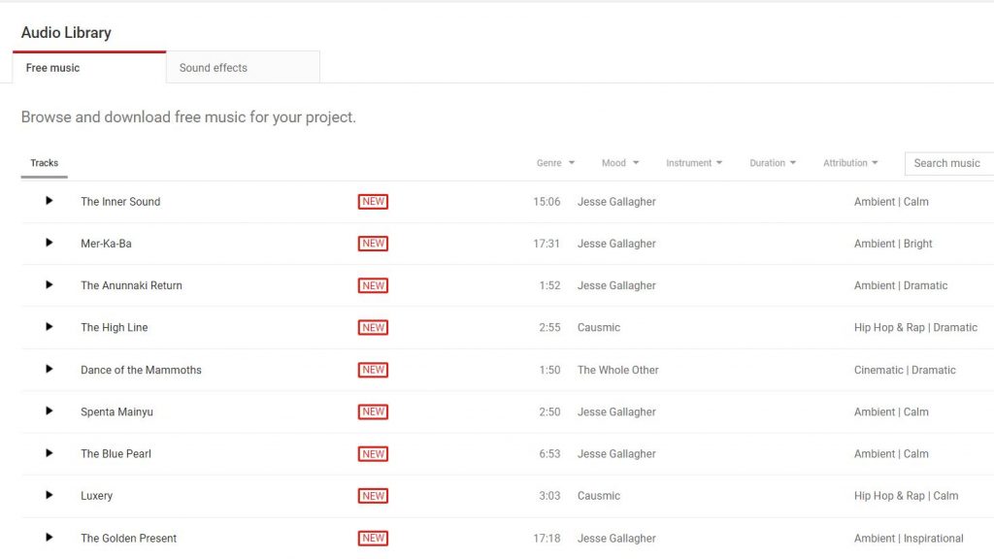Image resolution: width=994 pixels, height=559 pixels.
Task: Click artist Jesse Gallagher on The Inner Sound row
Action: pyautogui.click(x=616, y=202)
